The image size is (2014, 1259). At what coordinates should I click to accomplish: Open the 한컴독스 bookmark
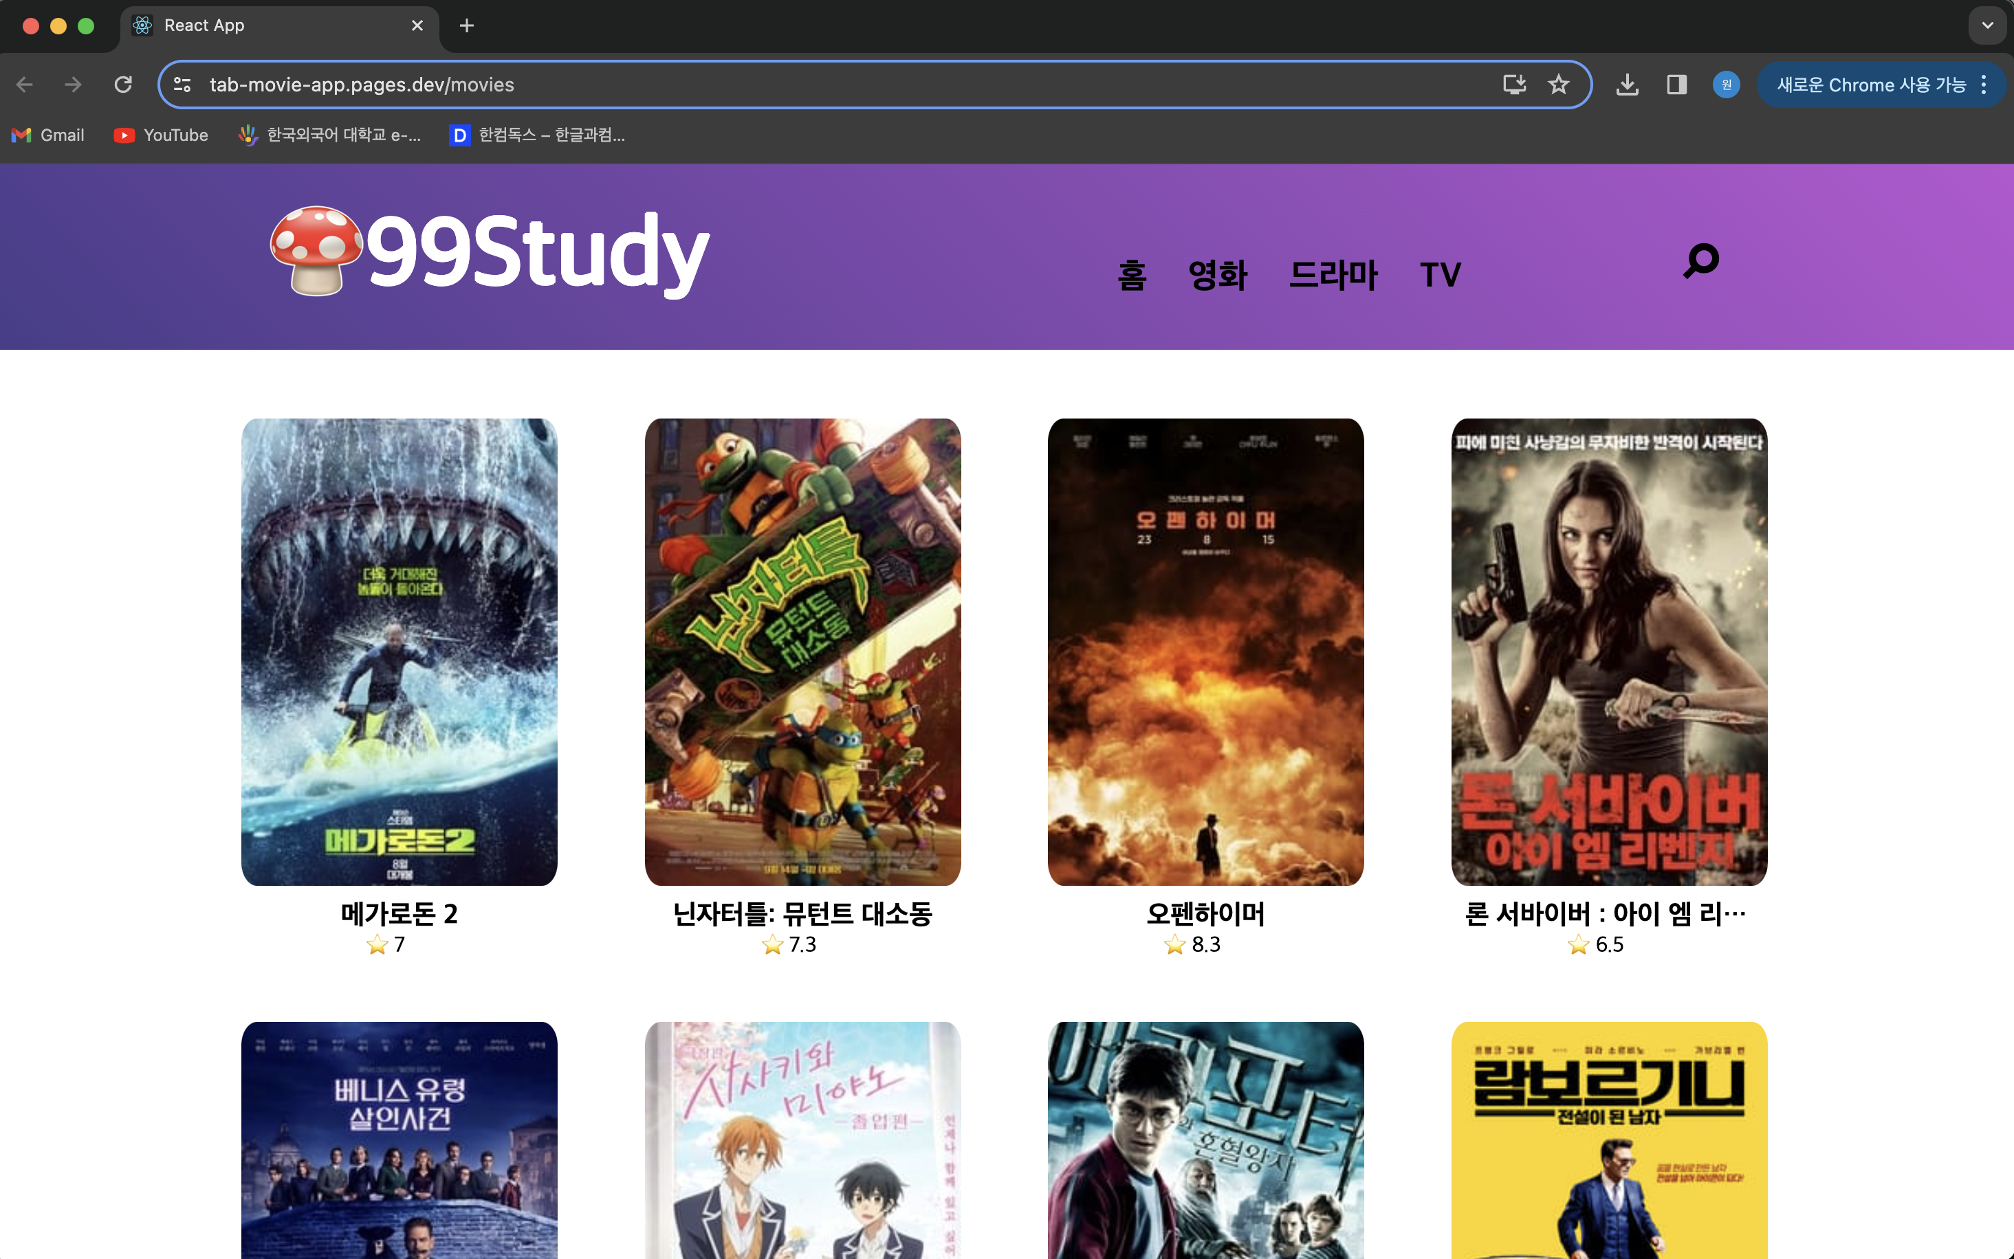pyautogui.click(x=537, y=135)
